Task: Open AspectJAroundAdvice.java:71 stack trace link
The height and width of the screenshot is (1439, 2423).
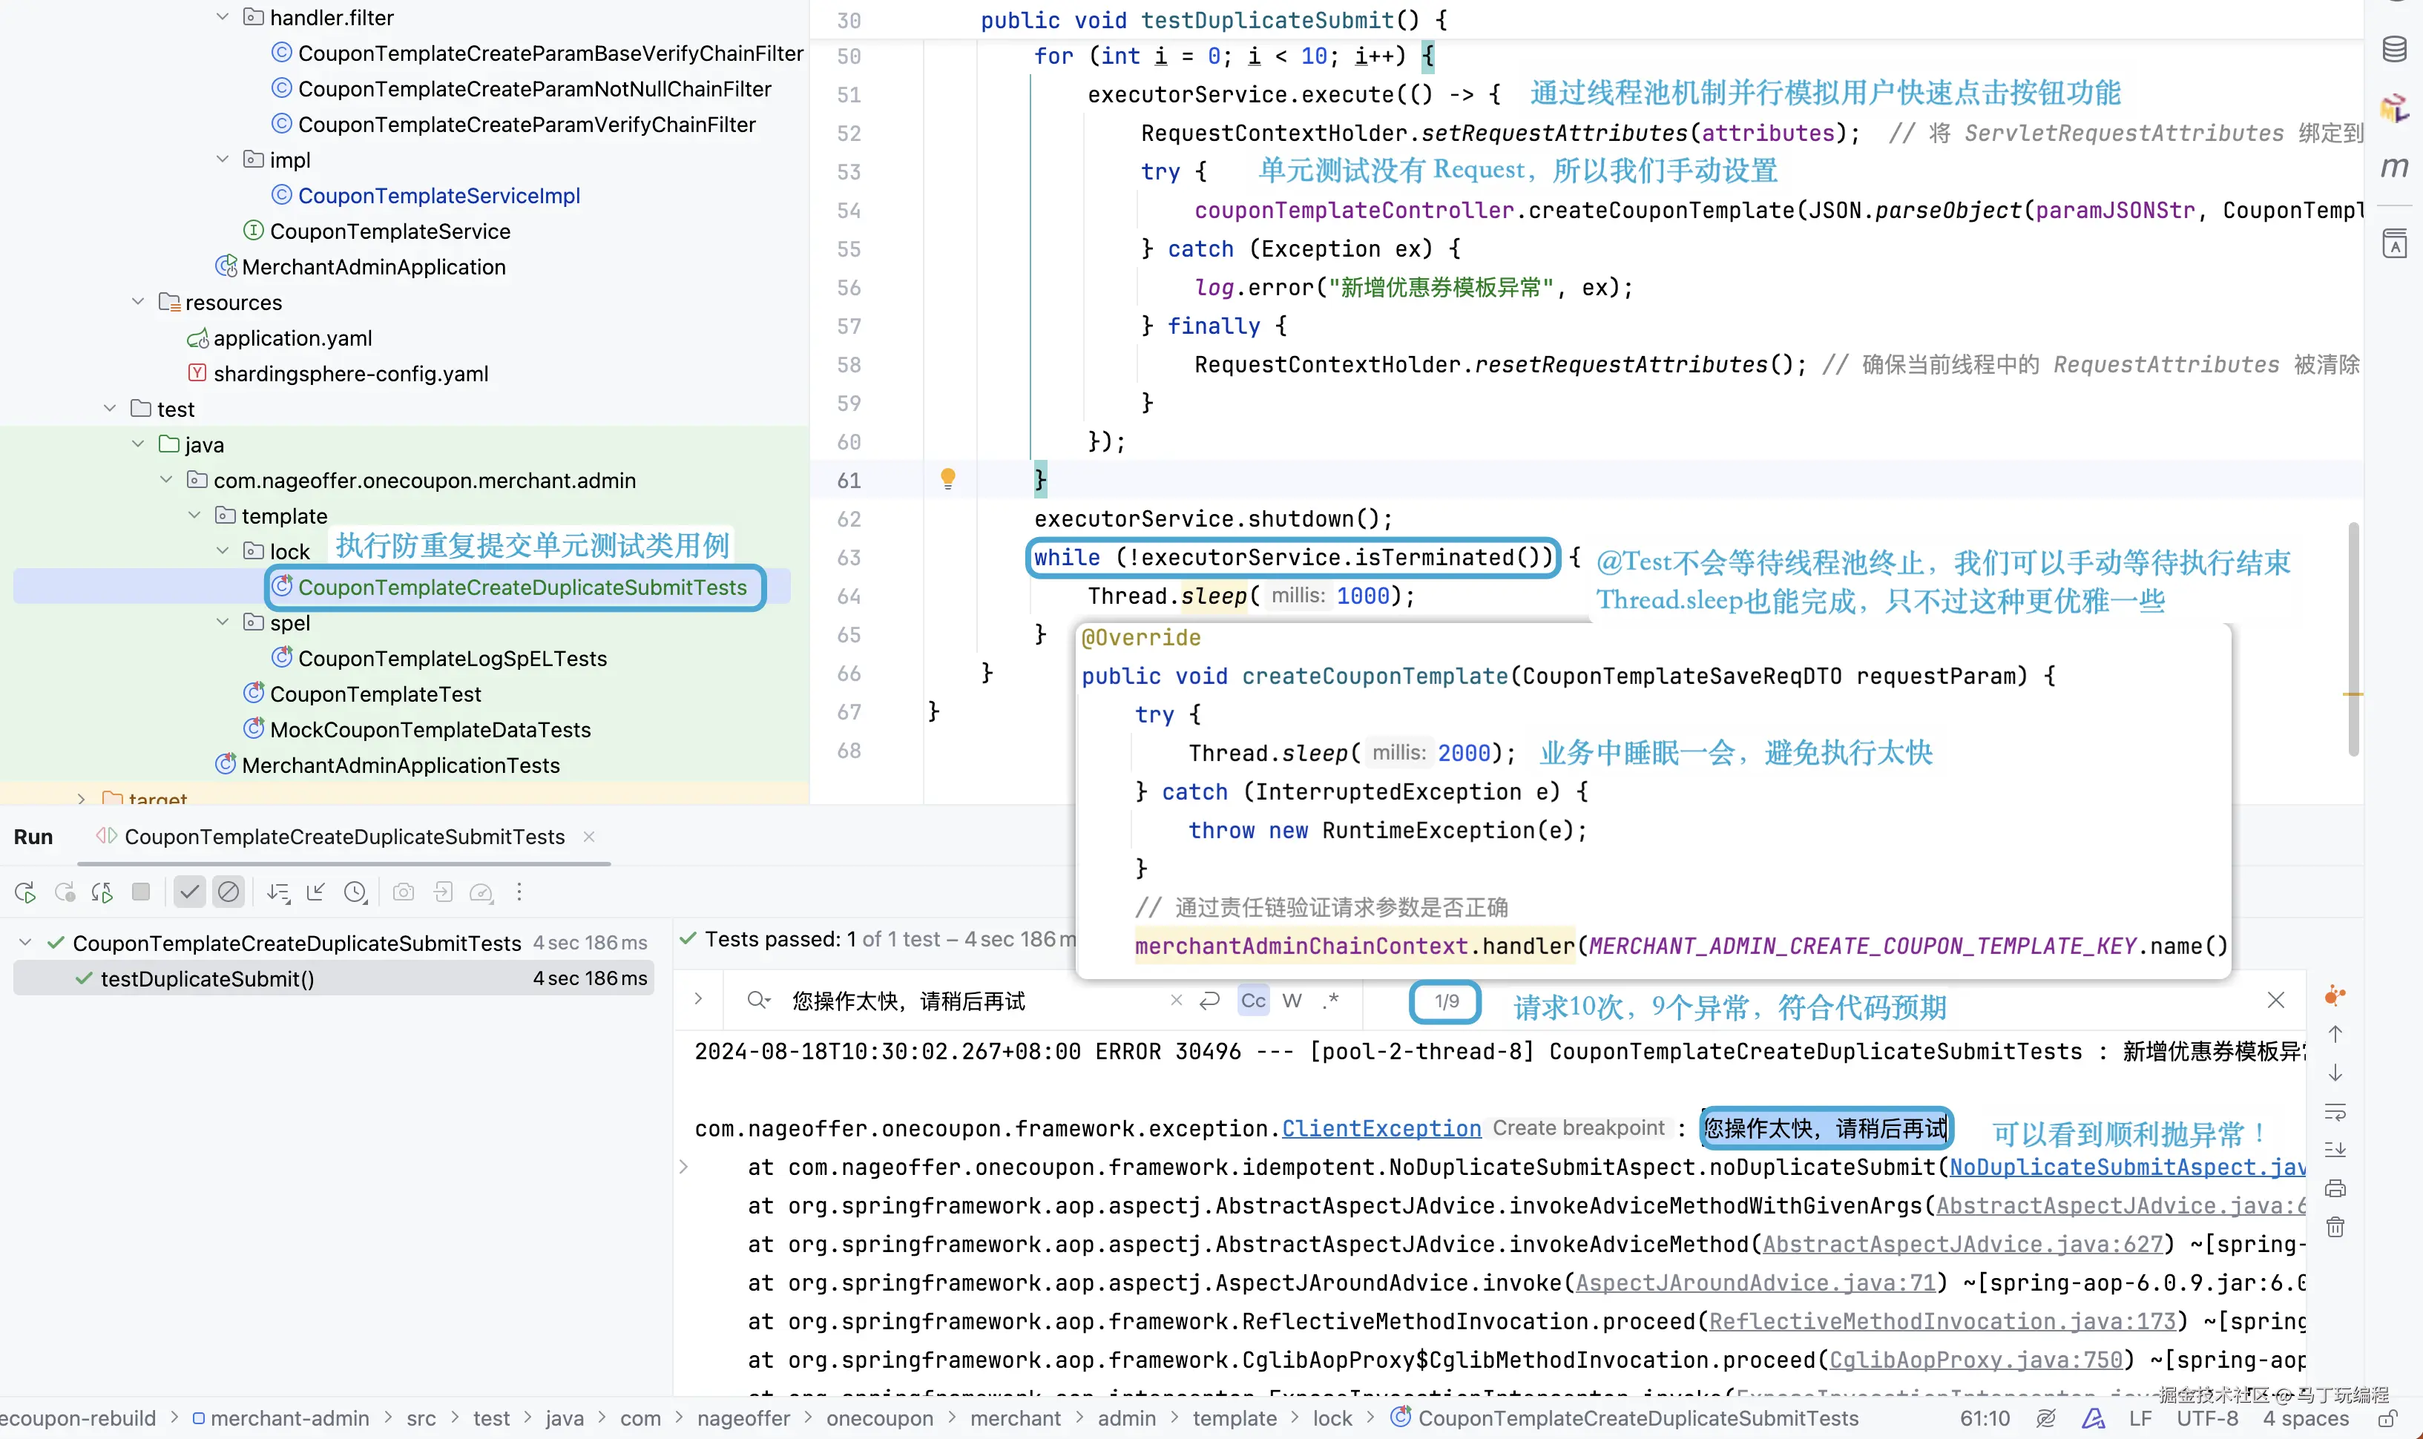Action: [x=1755, y=1283]
